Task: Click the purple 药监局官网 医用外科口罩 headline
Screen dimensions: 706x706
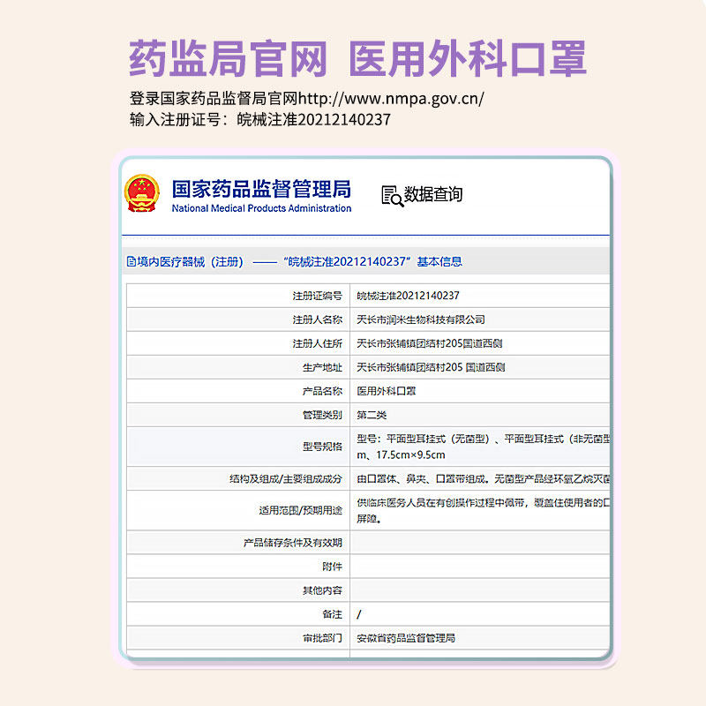Action: tap(357, 58)
